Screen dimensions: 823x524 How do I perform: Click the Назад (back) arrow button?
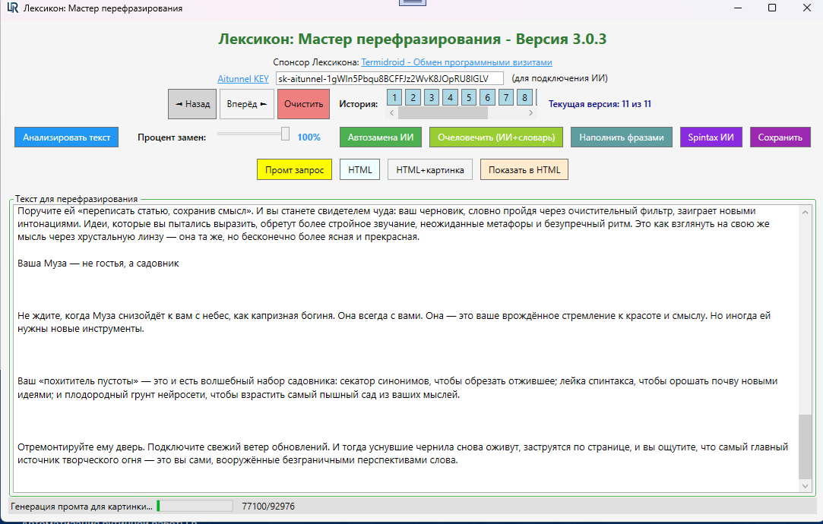click(192, 104)
